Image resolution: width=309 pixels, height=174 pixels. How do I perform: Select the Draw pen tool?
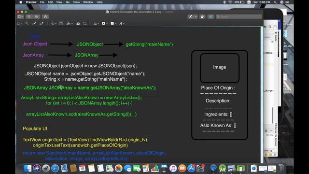[41, 24]
